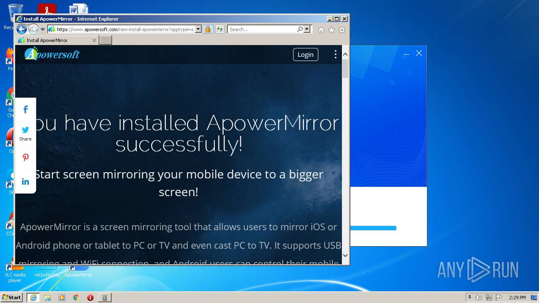Open the Chrome taskbar icon

click(76, 298)
